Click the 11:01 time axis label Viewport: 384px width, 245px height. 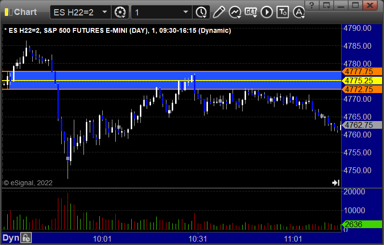[x=293, y=239]
